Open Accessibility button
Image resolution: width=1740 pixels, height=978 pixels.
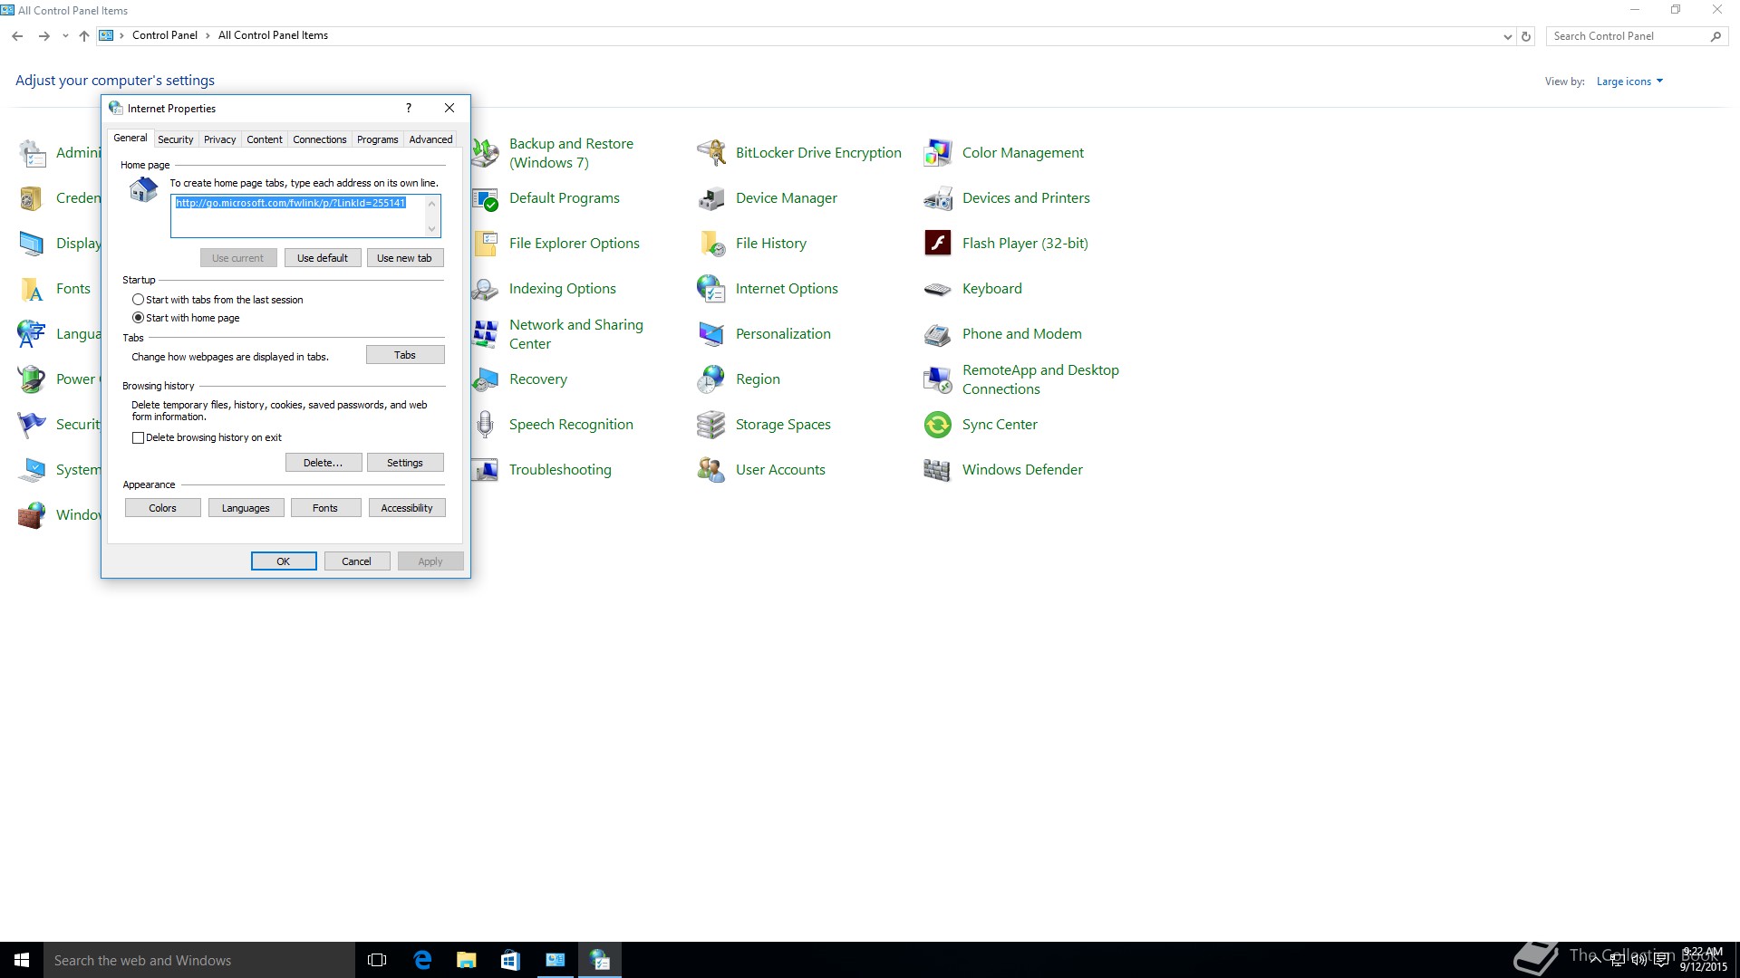tap(407, 508)
